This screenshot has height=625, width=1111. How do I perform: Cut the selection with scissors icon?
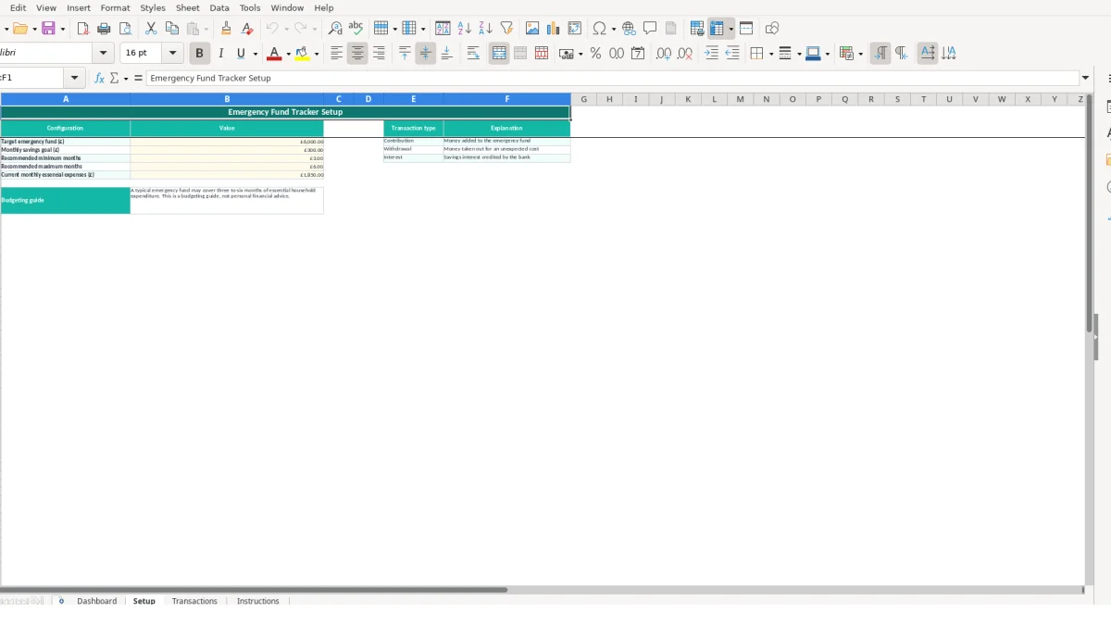coord(151,29)
